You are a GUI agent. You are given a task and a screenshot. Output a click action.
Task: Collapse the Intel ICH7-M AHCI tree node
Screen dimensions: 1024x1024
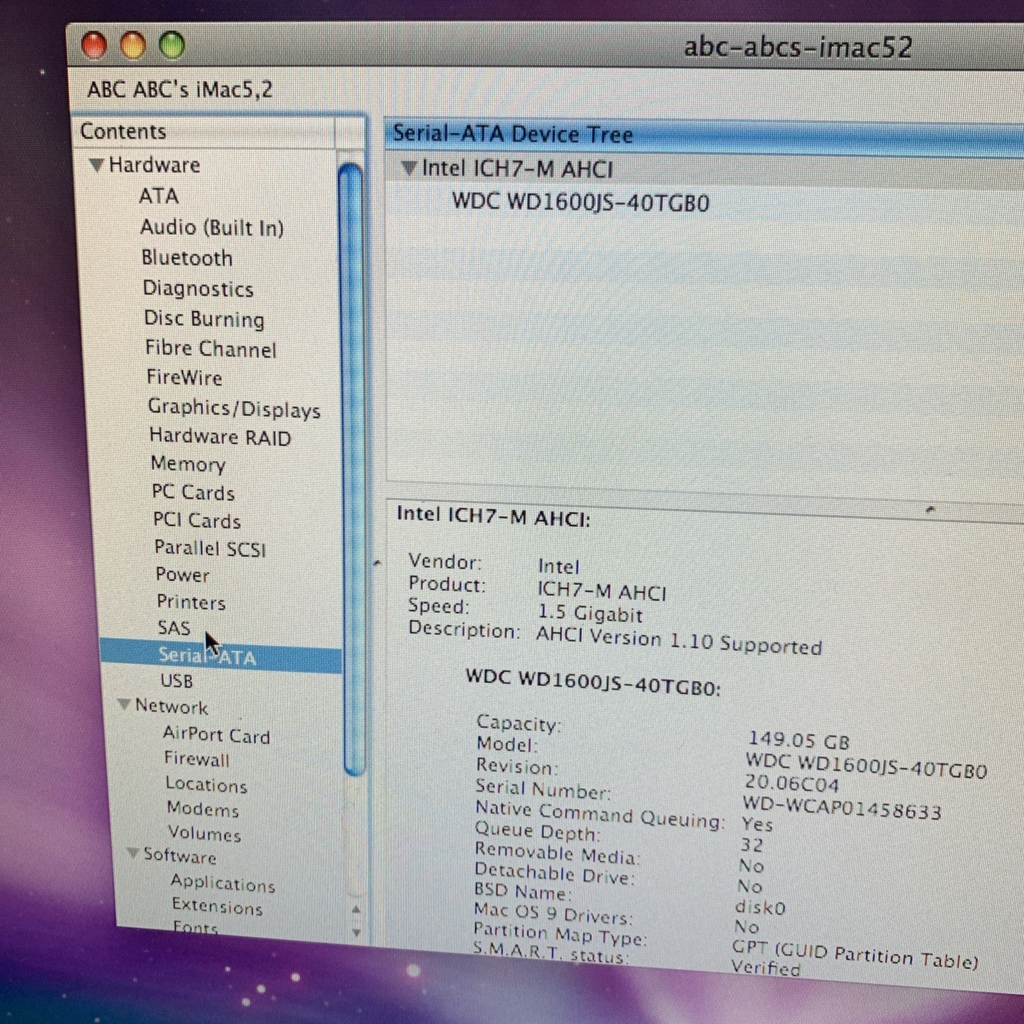point(408,168)
